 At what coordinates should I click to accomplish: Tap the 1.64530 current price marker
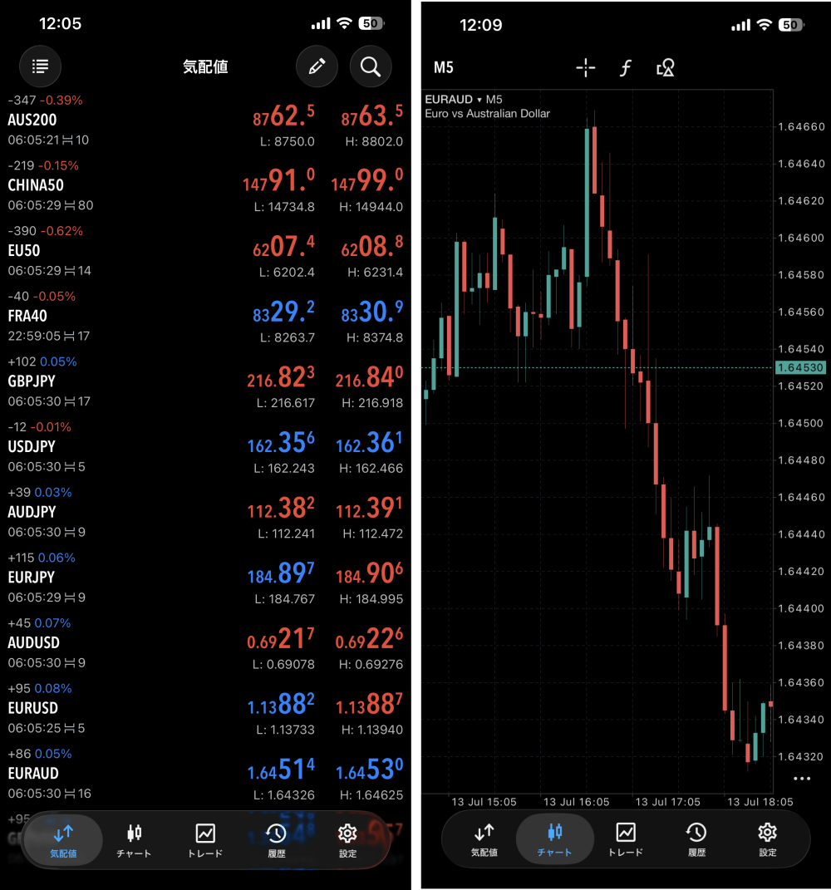800,367
